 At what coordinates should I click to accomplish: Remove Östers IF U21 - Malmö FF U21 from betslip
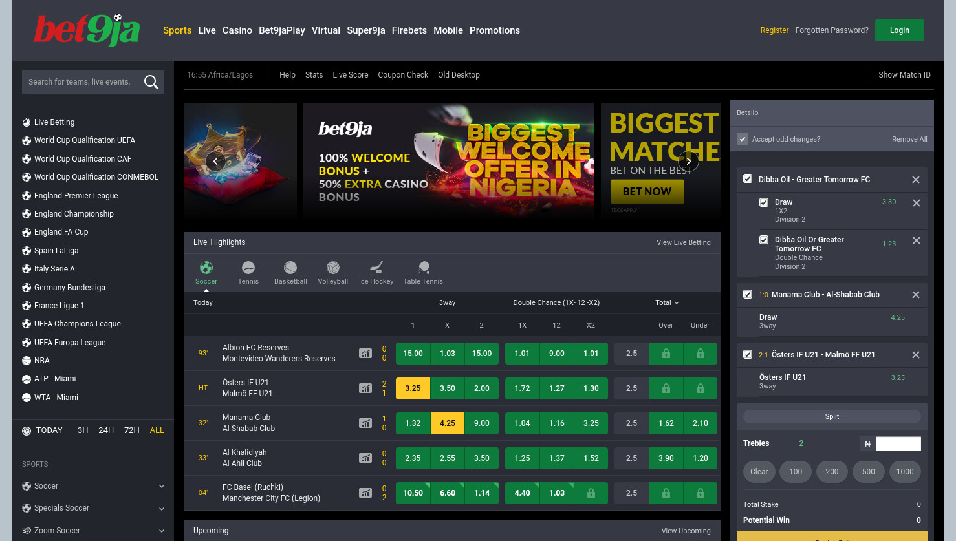pos(916,355)
